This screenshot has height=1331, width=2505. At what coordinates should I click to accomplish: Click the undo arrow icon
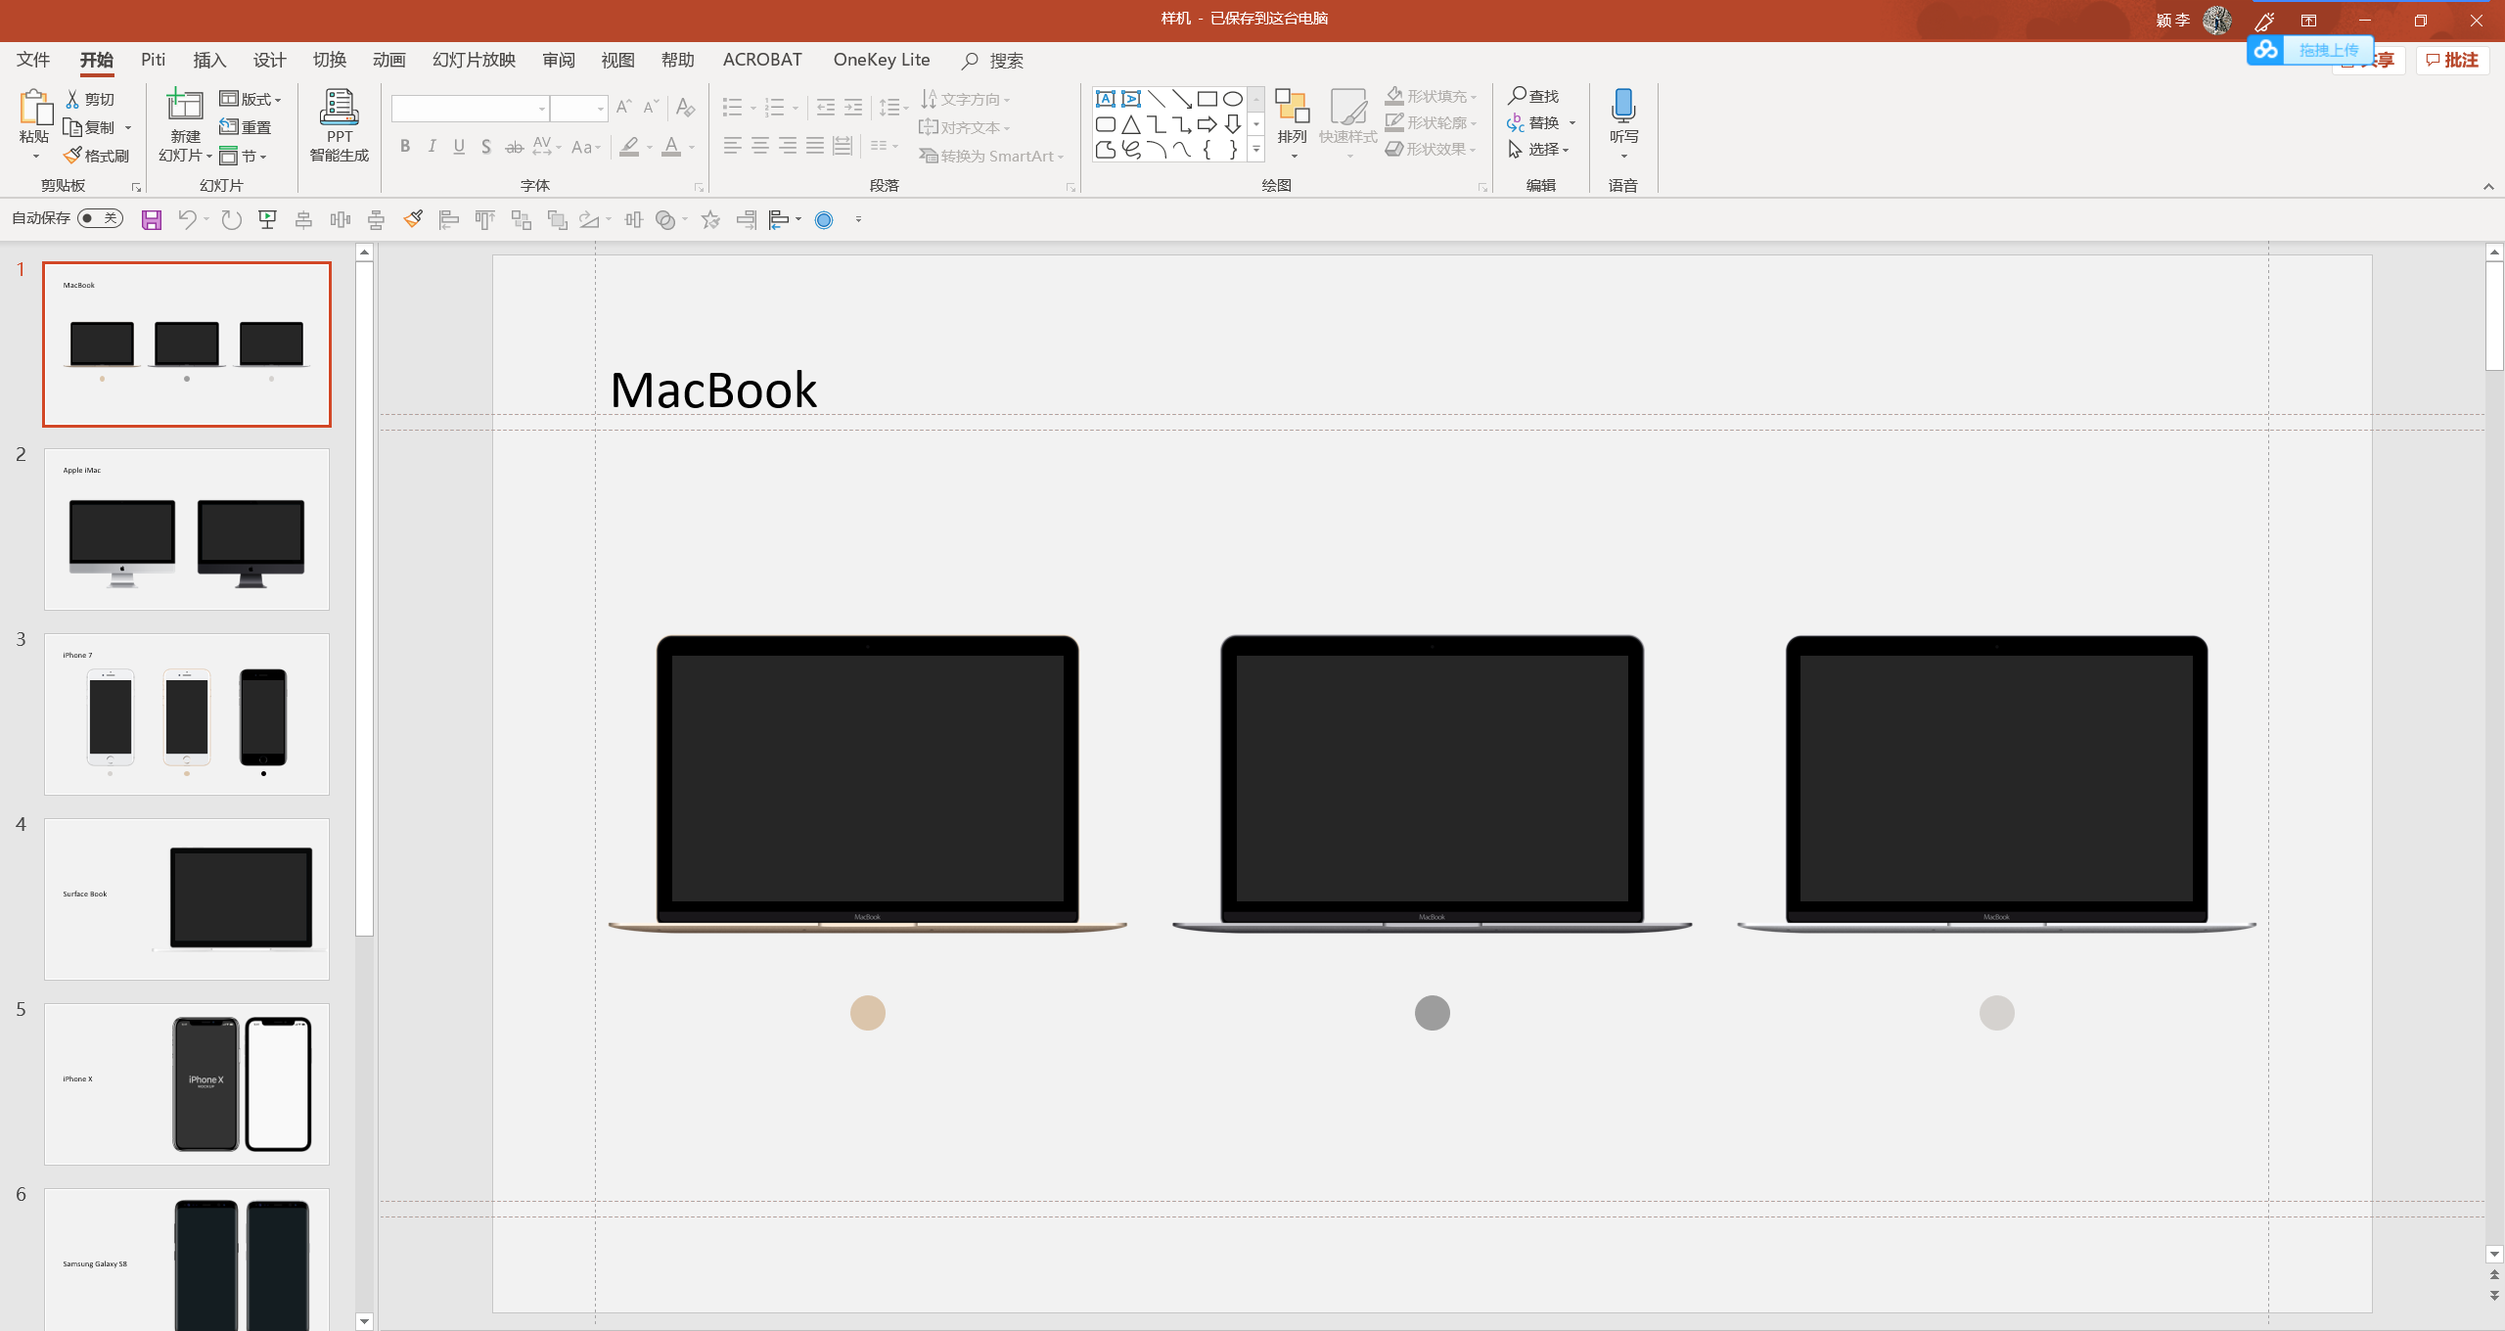(x=186, y=220)
